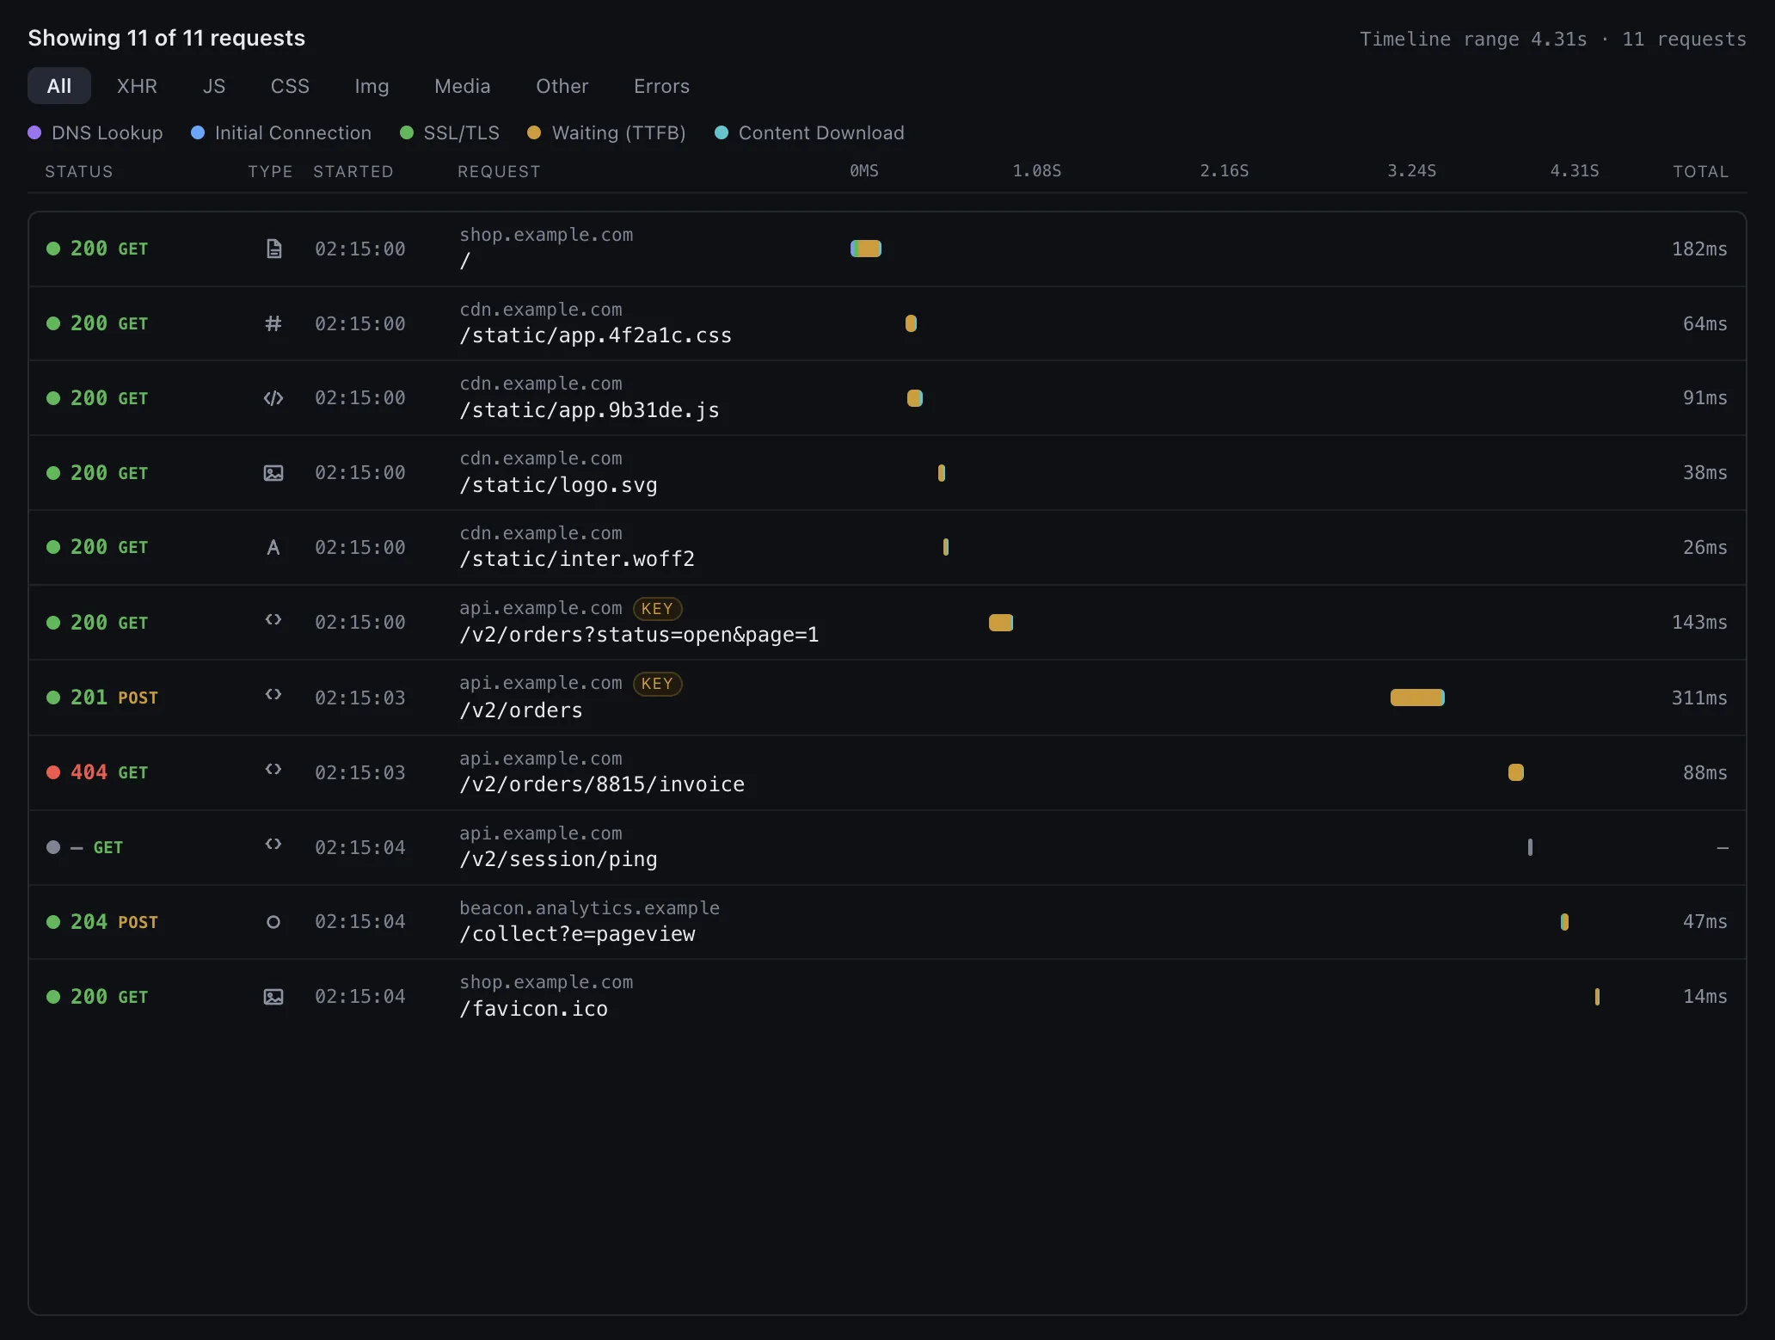This screenshot has width=1775, height=1340.
Task: Filter requests by Img
Action: (372, 86)
